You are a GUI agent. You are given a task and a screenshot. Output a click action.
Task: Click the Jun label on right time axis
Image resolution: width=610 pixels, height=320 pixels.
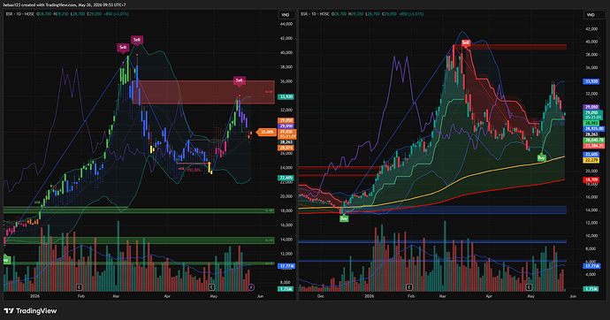(573, 296)
